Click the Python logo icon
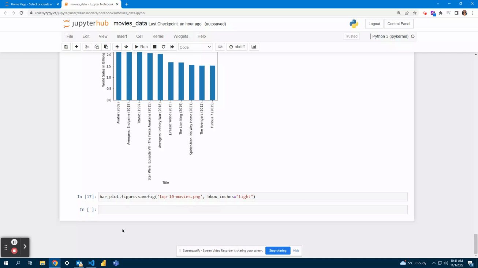The height and width of the screenshot is (268, 478). coord(354,24)
